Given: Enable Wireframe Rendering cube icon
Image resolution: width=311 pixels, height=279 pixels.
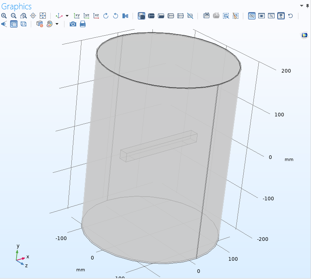Looking at the screenshot, I should 24,24.
